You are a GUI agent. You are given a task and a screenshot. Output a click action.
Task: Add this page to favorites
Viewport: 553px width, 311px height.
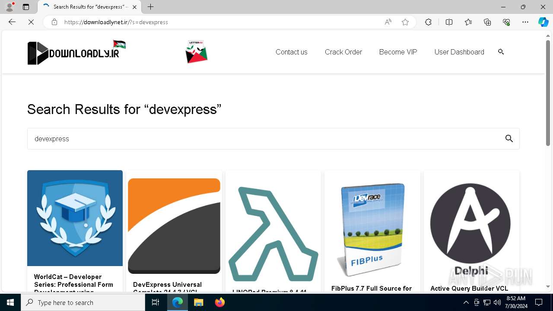405,22
